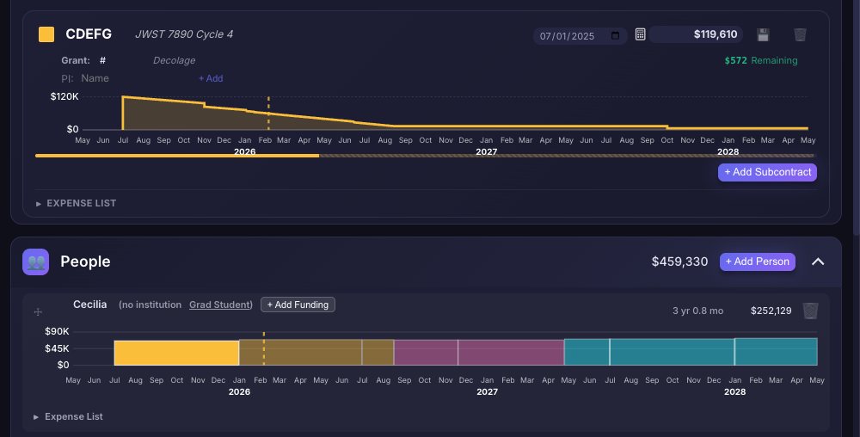Click the People section icon
Viewport: 860px width, 437px height.
click(x=36, y=262)
